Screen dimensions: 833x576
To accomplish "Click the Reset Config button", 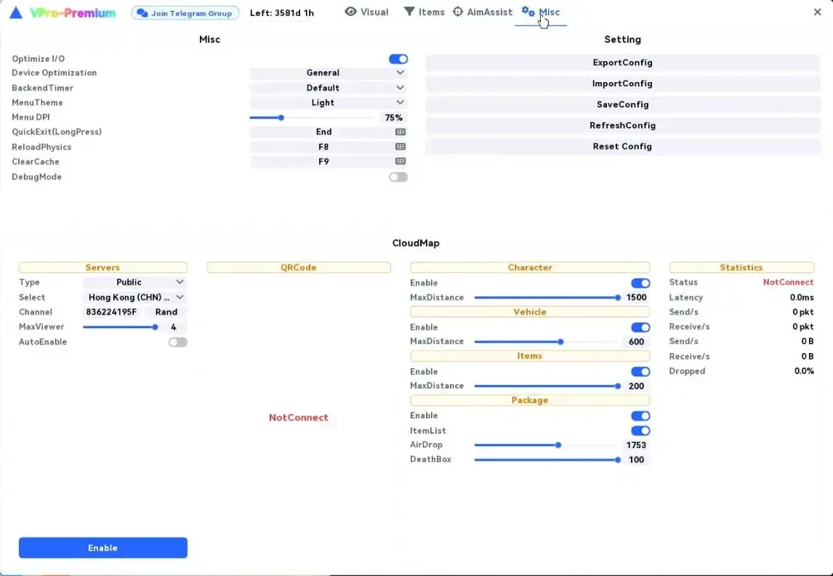I will click(x=623, y=147).
